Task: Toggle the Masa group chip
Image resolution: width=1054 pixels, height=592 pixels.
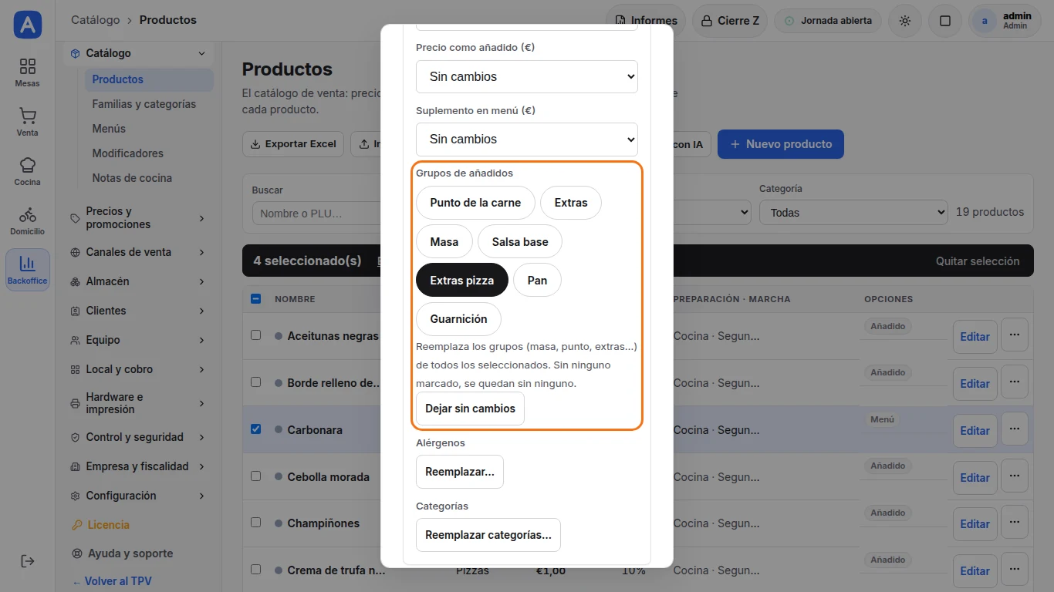Action: (x=444, y=241)
